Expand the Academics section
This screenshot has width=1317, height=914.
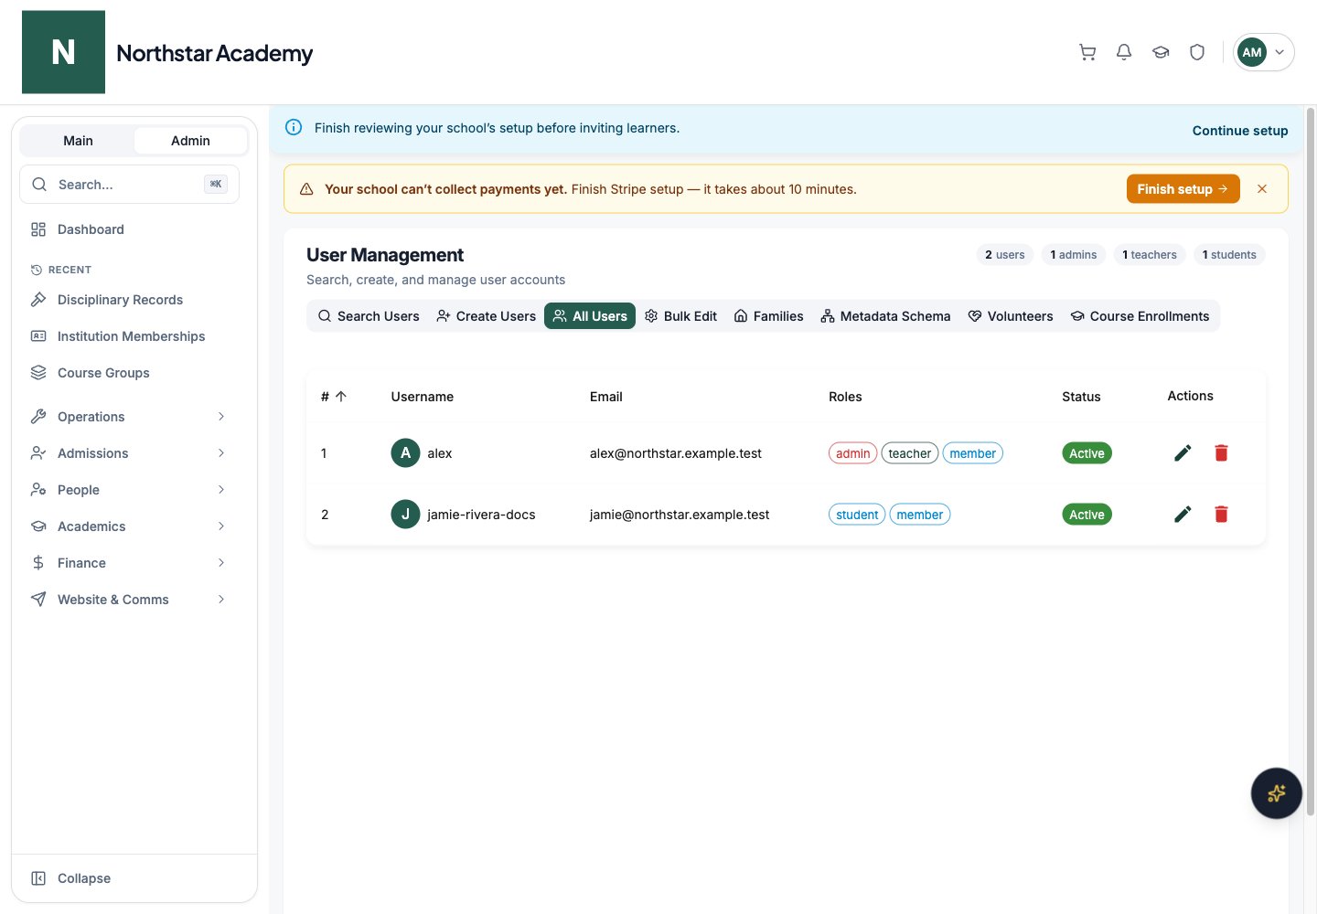(x=129, y=526)
